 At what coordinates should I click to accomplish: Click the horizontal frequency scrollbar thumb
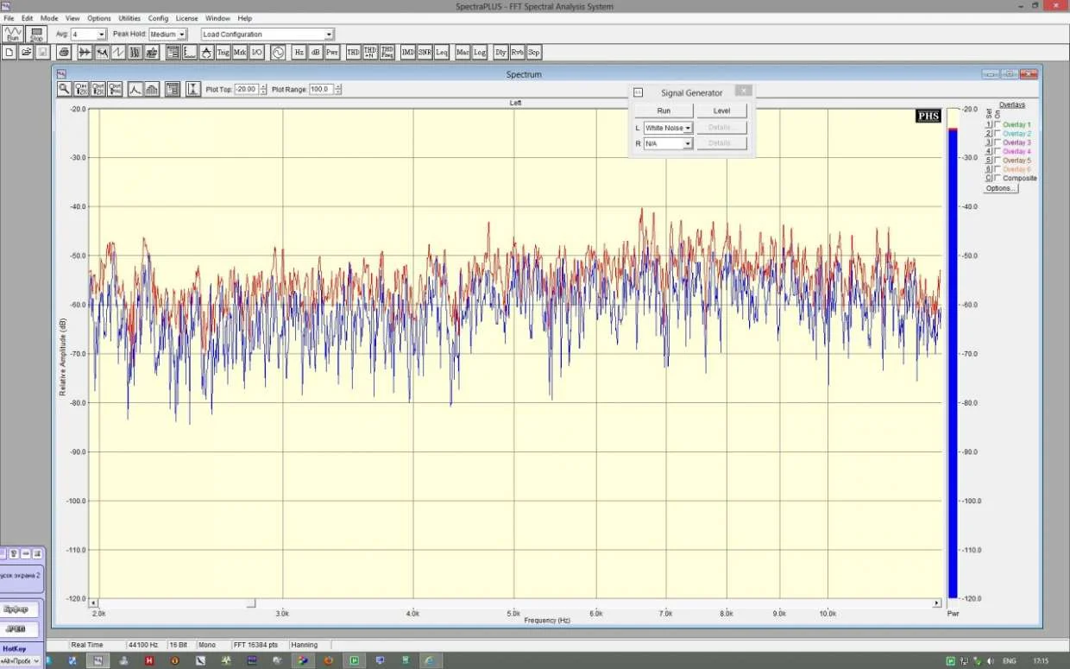tap(251, 603)
